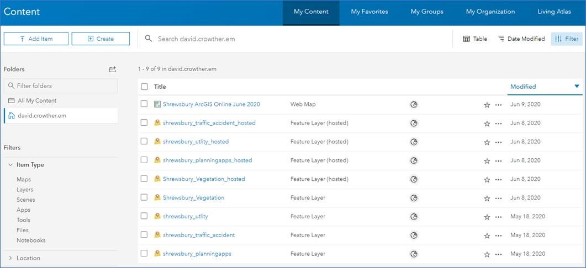Open the shrewsbury_traffic_accident_hosted link
Screen dimensions: 586x268
click(209, 123)
